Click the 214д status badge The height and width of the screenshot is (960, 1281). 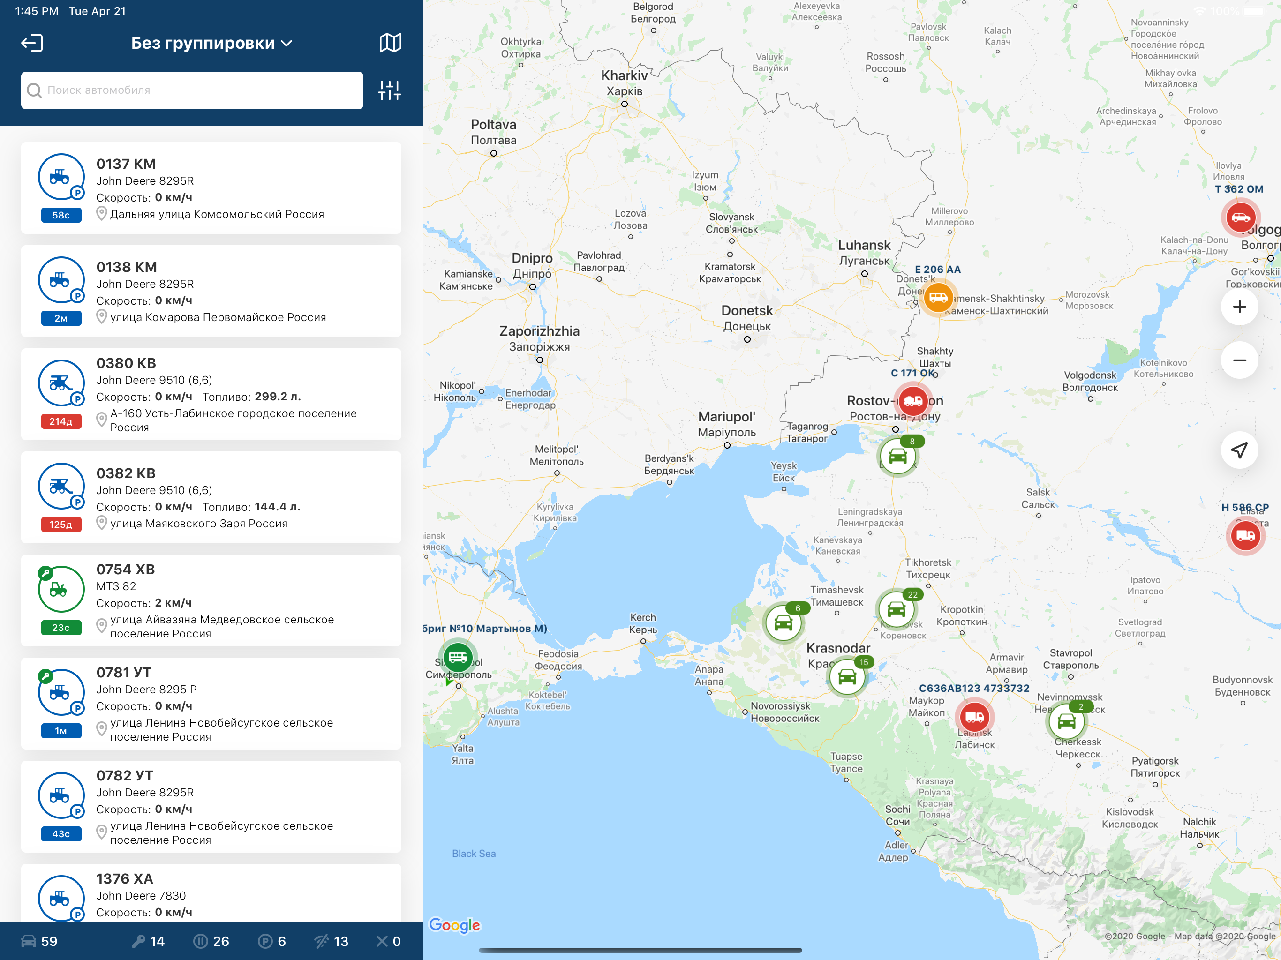(61, 421)
